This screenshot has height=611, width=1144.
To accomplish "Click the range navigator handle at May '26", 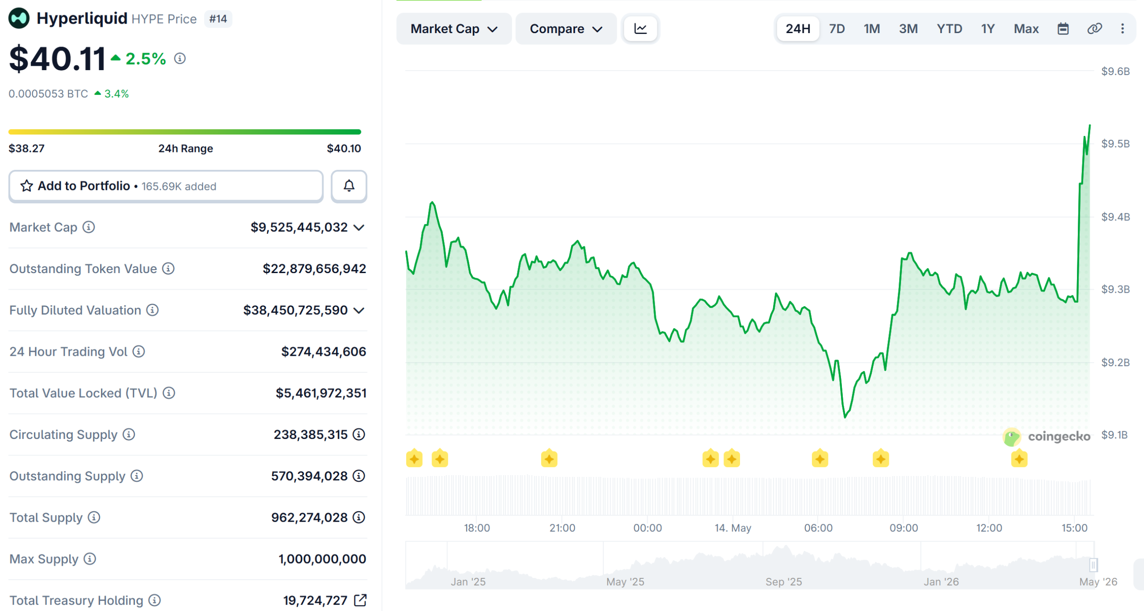I will click(1094, 565).
